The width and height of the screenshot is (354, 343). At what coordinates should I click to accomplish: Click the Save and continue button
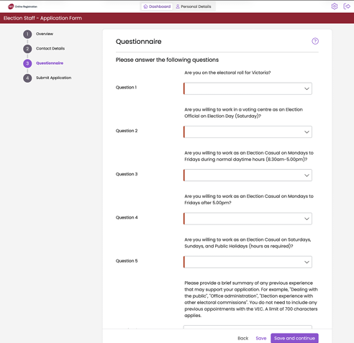[x=294, y=338]
